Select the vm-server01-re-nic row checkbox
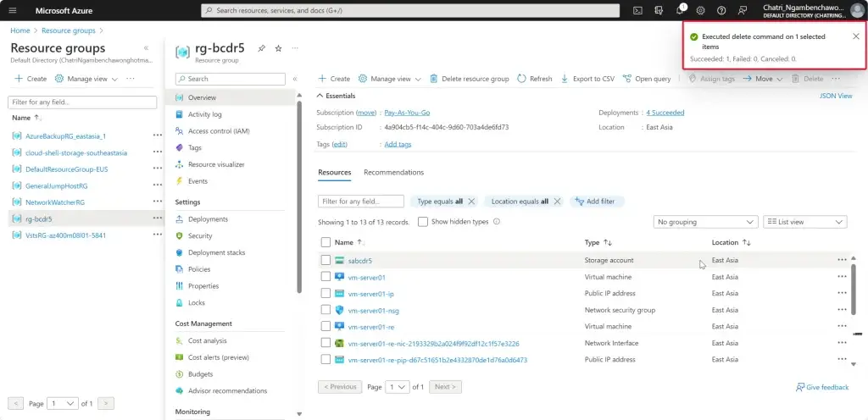The width and height of the screenshot is (868, 420). (325, 343)
